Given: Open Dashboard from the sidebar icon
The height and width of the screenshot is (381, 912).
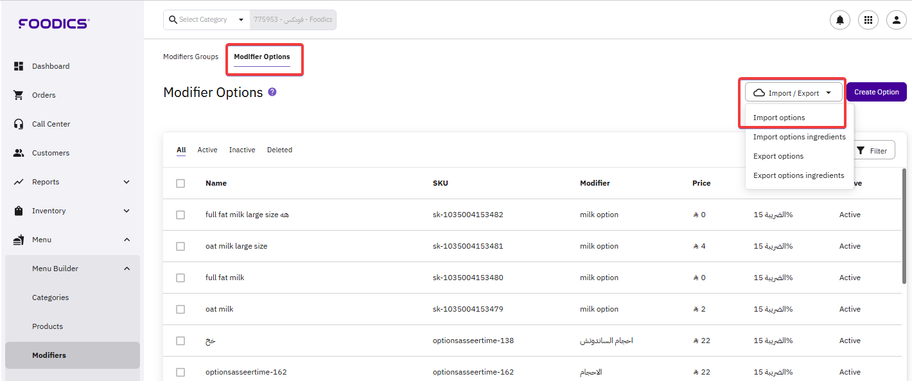Looking at the screenshot, I should pyautogui.click(x=19, y=66).
